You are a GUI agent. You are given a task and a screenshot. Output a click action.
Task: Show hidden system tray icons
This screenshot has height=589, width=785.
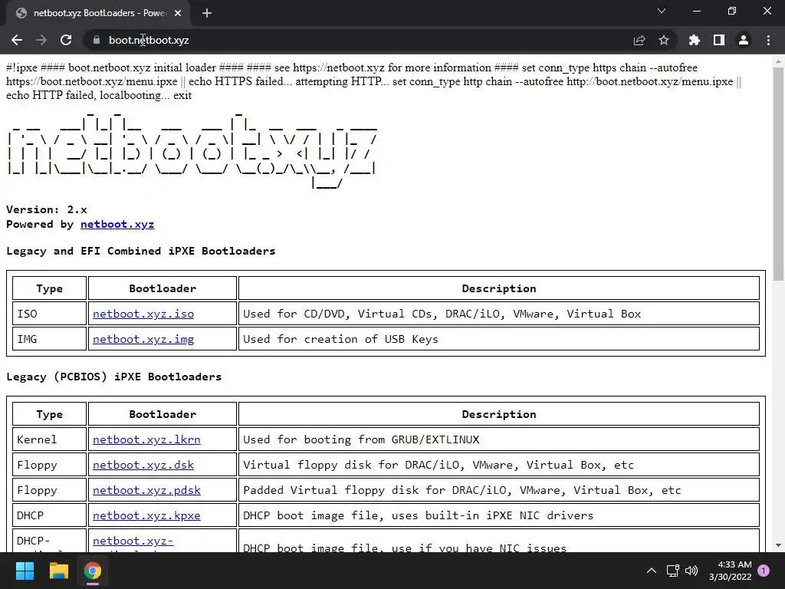tap(652, 571)
